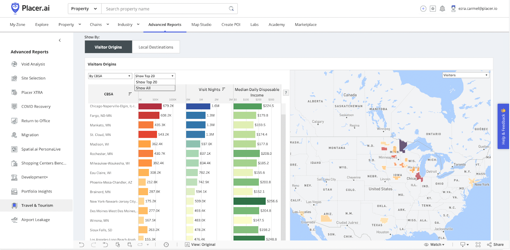This screenshot has height=250, width=510.
Task: Switch to Local Destinations view
Action: click(x=156, y=47)
